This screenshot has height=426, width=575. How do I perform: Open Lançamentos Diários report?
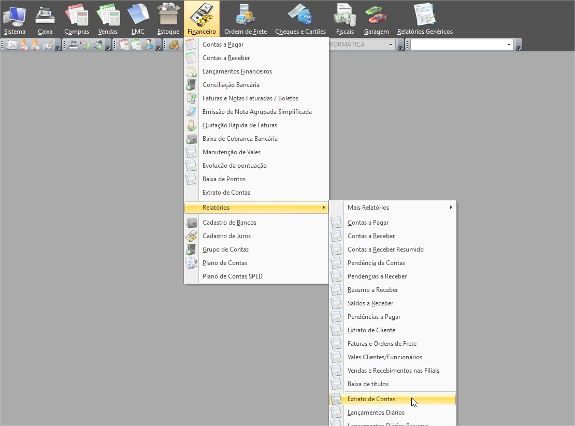[393, 413]
